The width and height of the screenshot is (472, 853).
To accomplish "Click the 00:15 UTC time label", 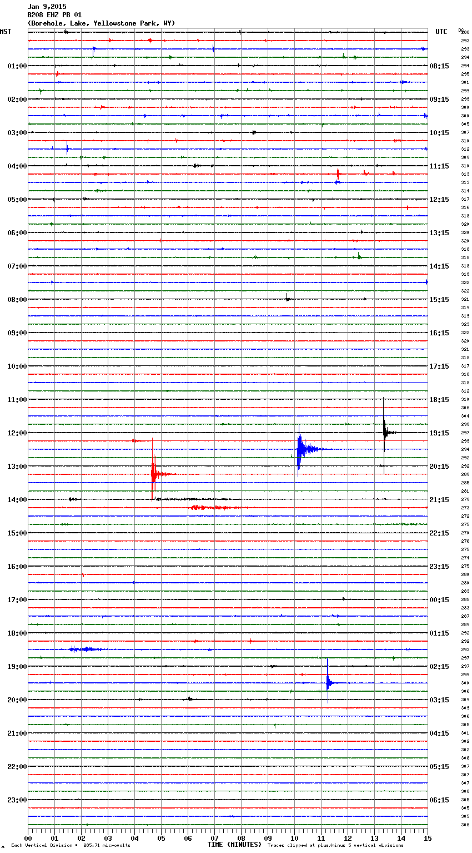I will point(439,600).
